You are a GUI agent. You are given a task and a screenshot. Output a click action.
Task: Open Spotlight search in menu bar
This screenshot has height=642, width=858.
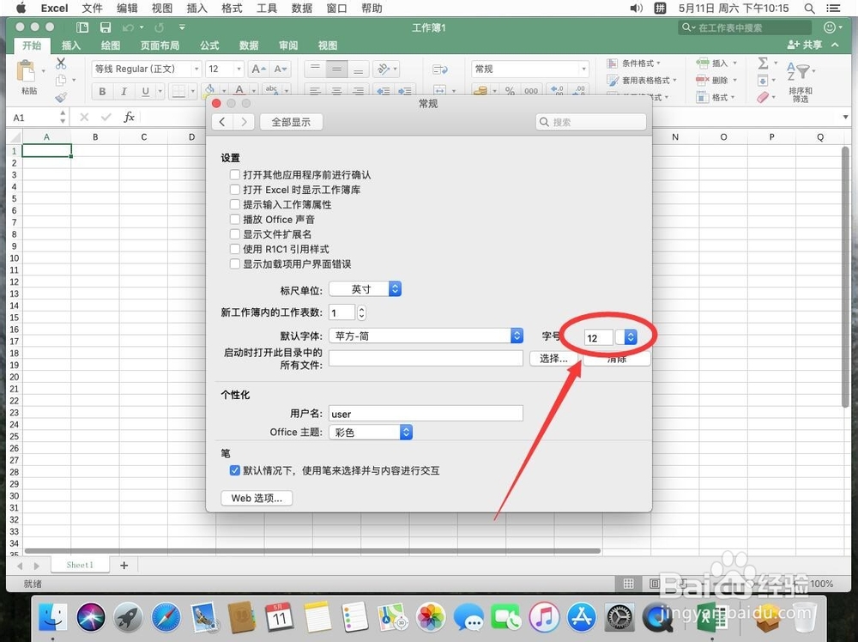pos(809,9)
